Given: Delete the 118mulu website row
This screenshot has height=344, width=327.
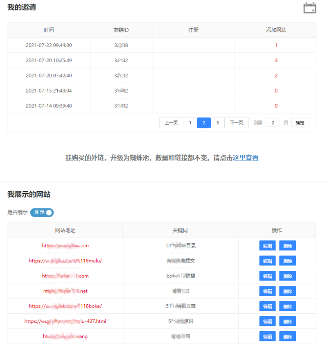Looking at the screenshot, I should pos(287,261).
